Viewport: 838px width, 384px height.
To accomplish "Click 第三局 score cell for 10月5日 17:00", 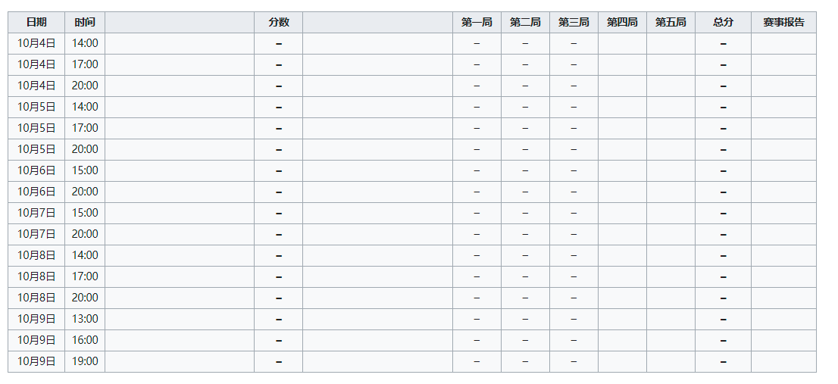I will coord(574,128).
